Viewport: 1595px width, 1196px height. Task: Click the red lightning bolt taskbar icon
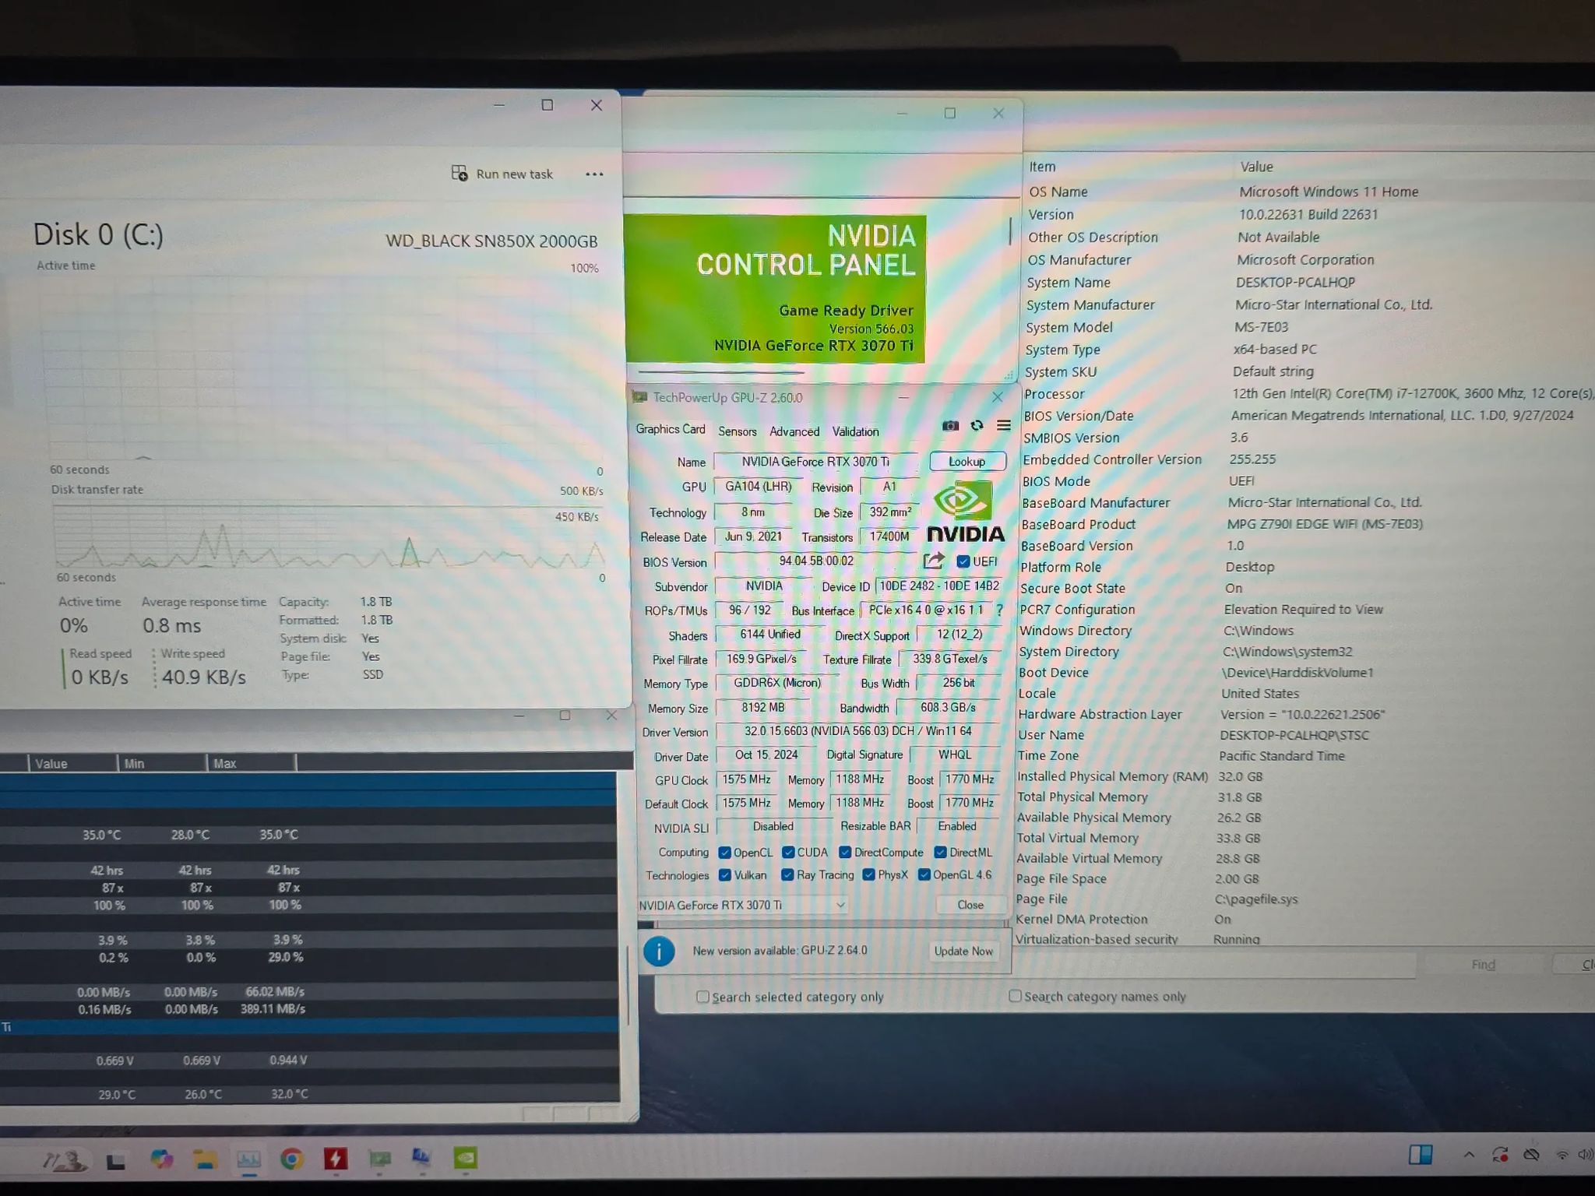336,1159
